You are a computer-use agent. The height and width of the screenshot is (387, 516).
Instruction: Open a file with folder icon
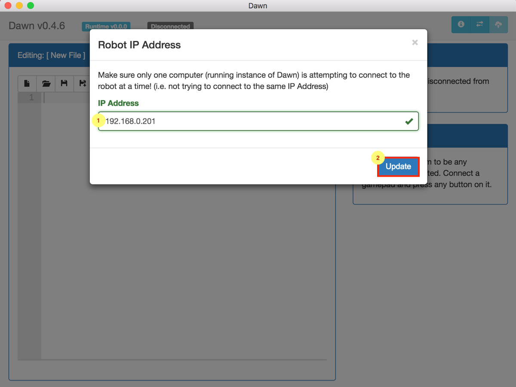click(46, 83)
